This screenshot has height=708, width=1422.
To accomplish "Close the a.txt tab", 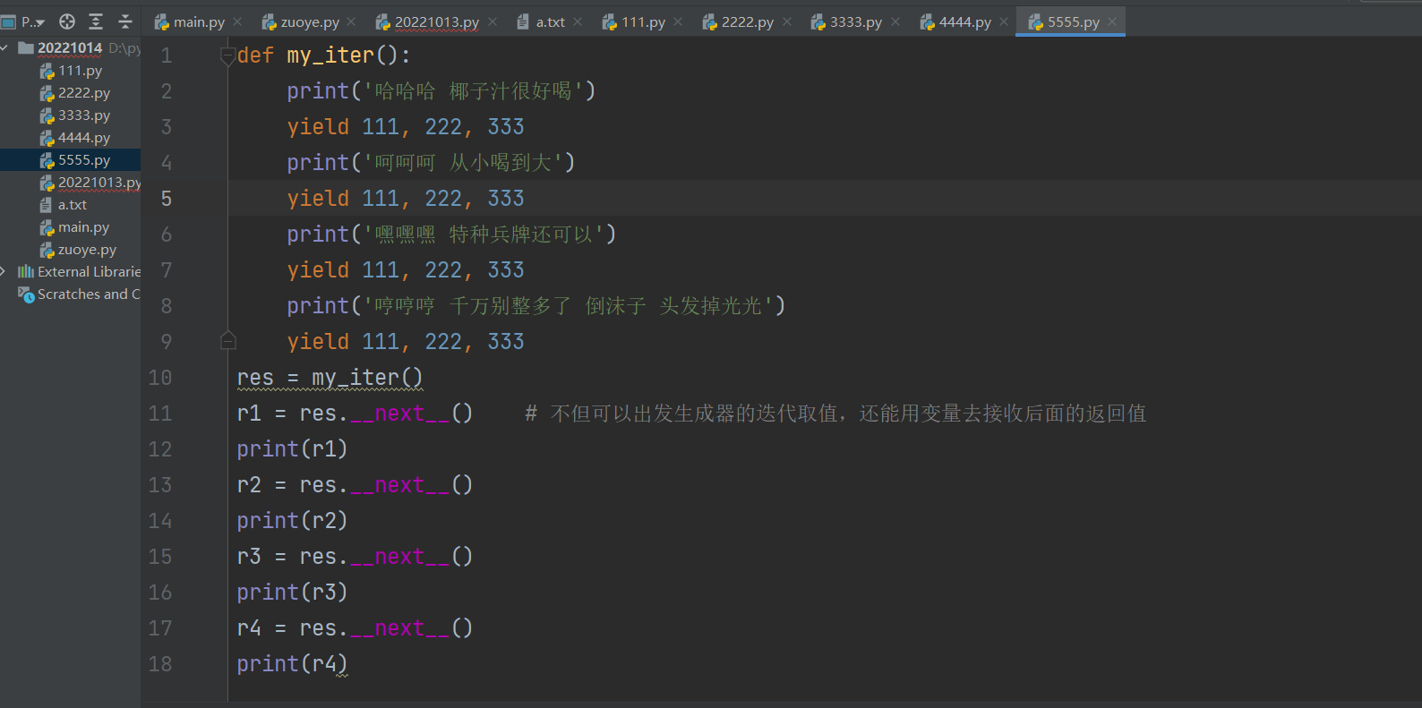I will pos(578,22).
